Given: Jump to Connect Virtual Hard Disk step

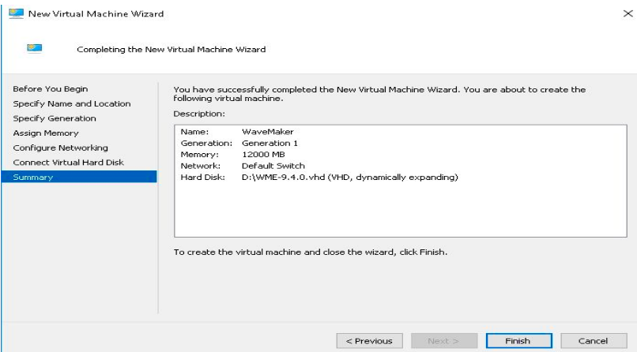Looking at the screenshot, I should click(69, 163).
